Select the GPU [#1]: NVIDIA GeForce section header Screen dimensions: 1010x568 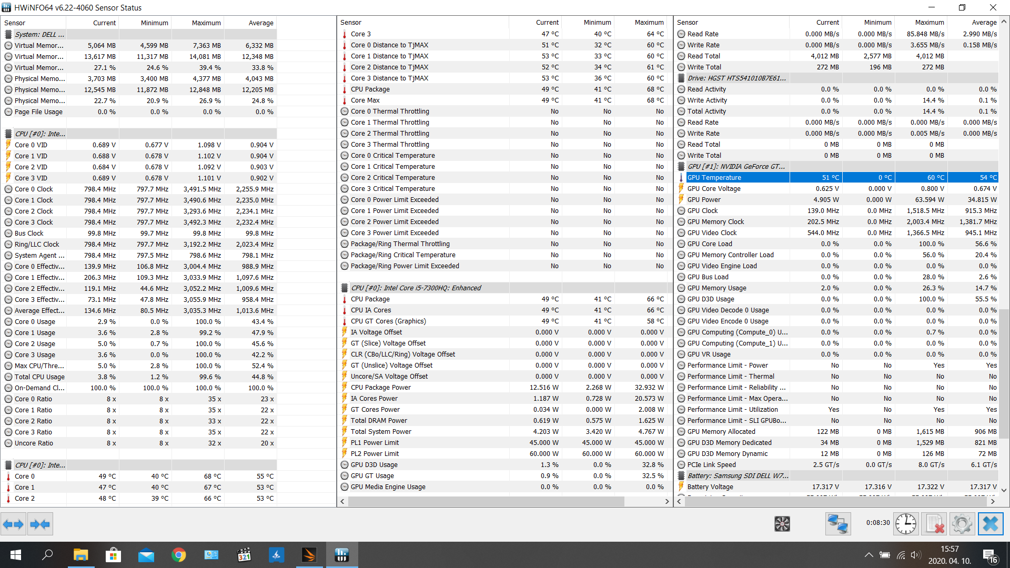point(735,167)
